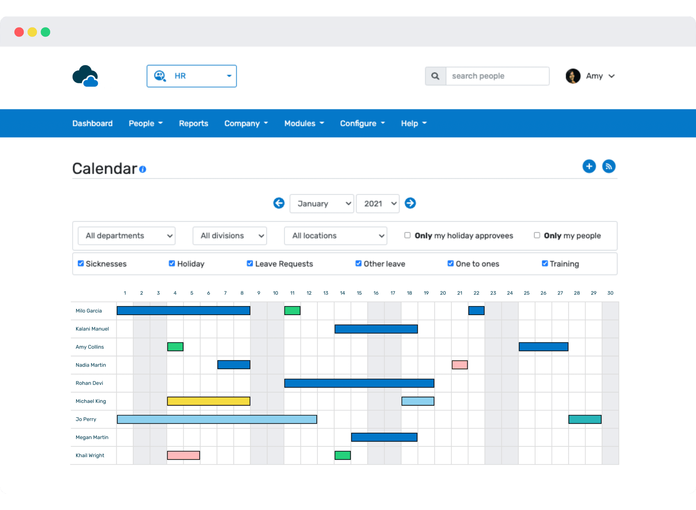
Task: Click the next month navigation arrow
Action: pos(410,203)
